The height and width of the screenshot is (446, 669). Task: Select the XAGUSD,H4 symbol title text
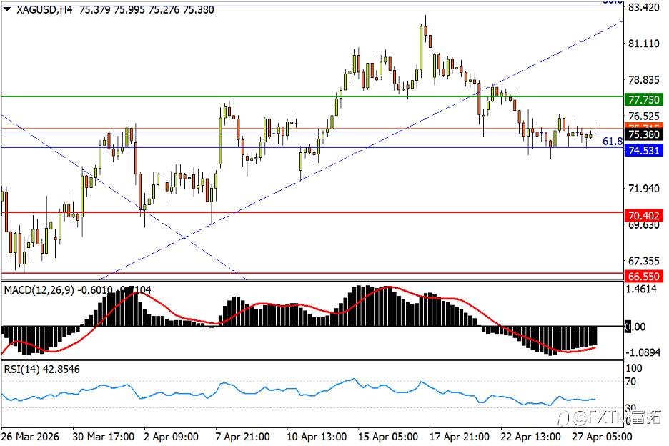tap(44, 9)
